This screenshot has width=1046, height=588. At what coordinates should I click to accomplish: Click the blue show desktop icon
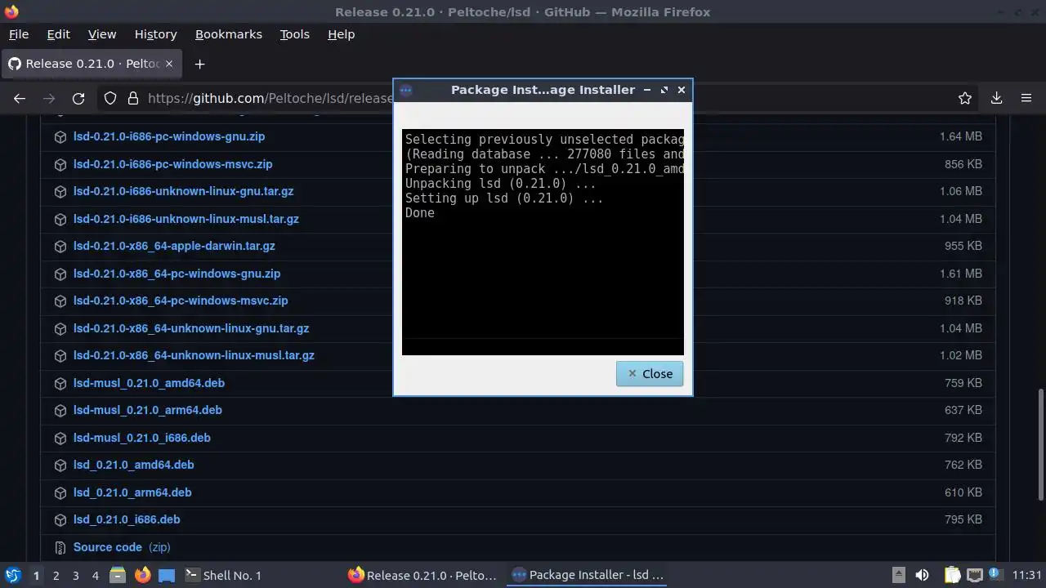(x=167, y=575)
